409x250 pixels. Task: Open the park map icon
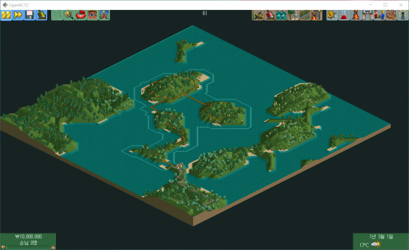(104, 15)
